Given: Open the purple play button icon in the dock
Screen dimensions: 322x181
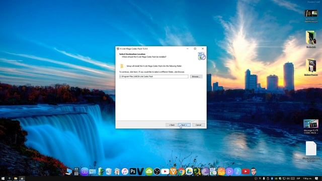Looking at the screenshot, I should coord(229,171).
